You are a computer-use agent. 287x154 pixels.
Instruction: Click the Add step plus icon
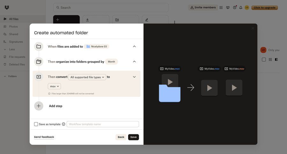coord(39,106)
